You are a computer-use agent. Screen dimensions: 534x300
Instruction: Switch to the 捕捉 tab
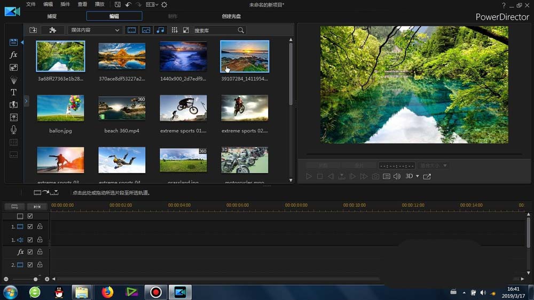pyautogui.click(x=52, y=17)
